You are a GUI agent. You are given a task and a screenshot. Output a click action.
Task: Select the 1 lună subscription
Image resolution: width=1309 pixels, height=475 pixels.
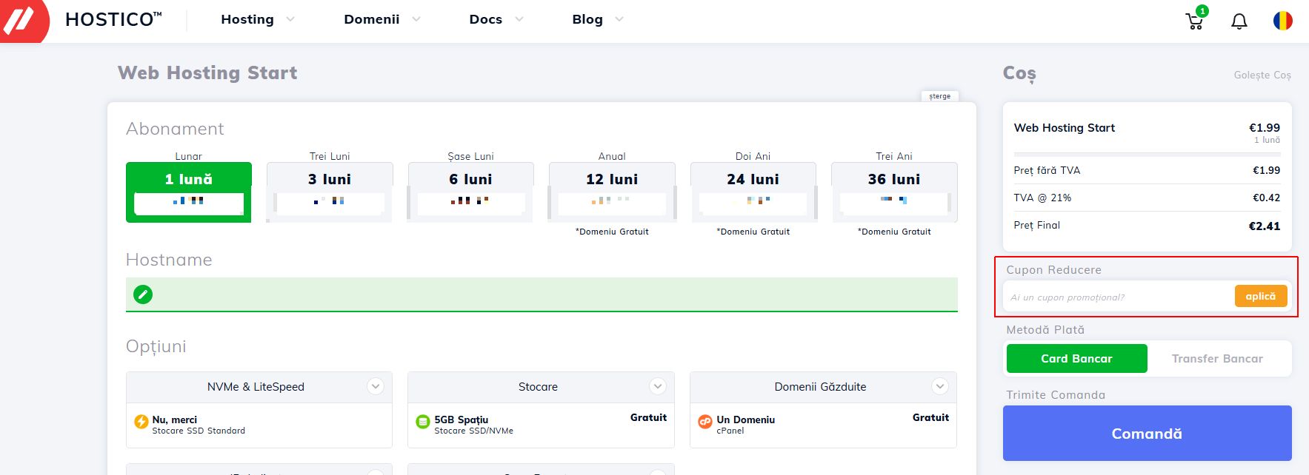coord(189,192)
